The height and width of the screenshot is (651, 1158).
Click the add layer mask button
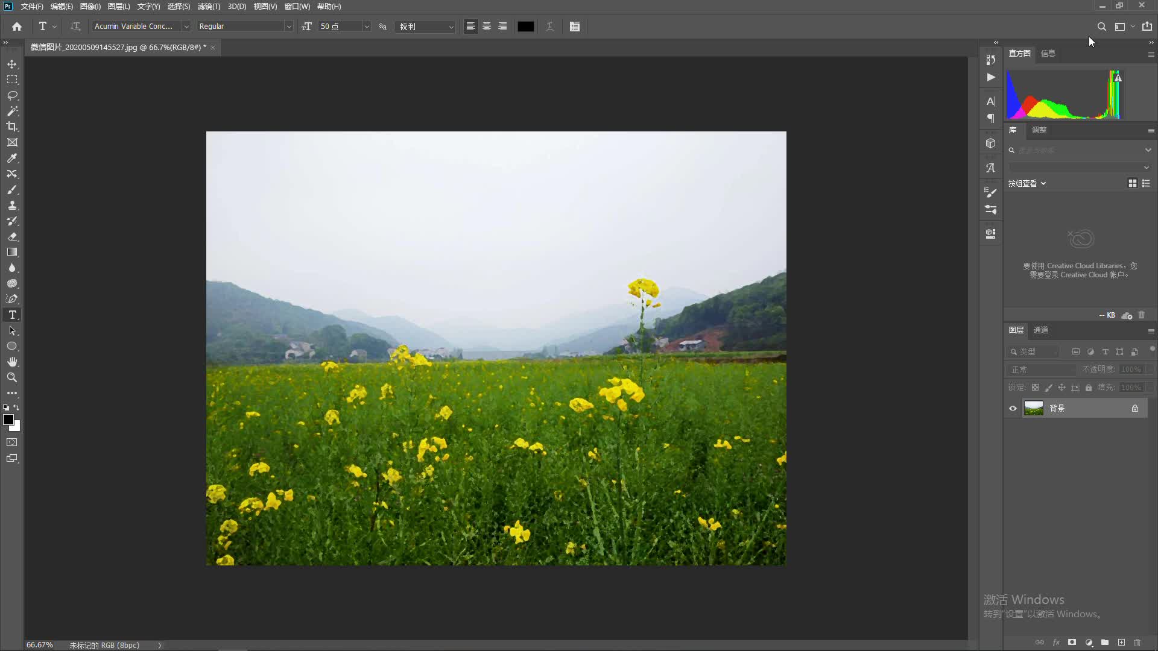1072,643
